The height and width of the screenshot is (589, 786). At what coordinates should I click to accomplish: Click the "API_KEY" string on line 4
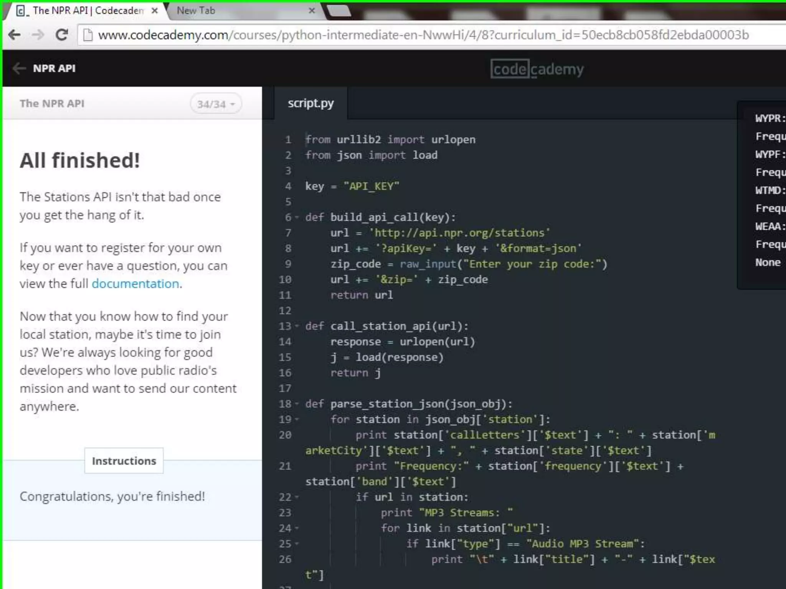click(x=371, y=186)
